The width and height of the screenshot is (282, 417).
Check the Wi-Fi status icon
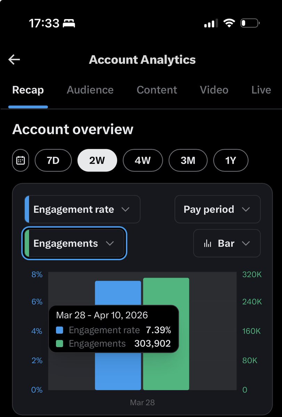(x=229, y=23)
